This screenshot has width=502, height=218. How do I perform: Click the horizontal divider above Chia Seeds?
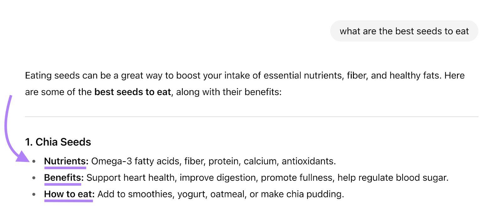coord(252,117)
